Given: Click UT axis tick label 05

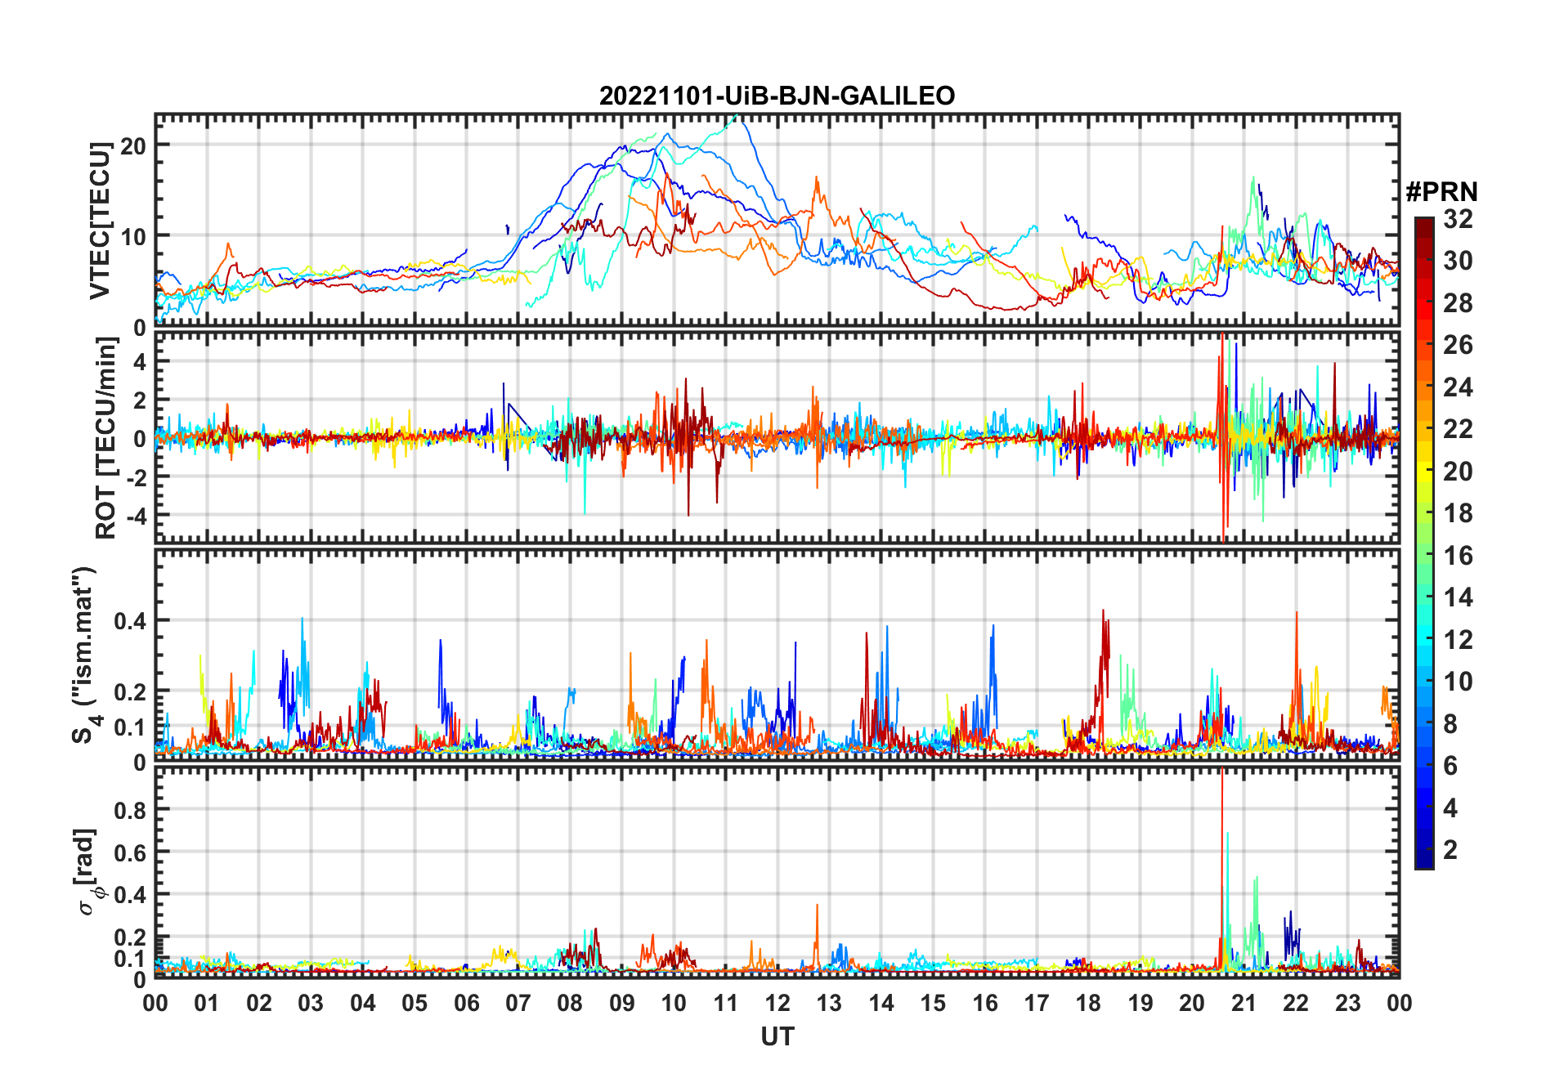Looking at the screenshot, I should 415,1004.
